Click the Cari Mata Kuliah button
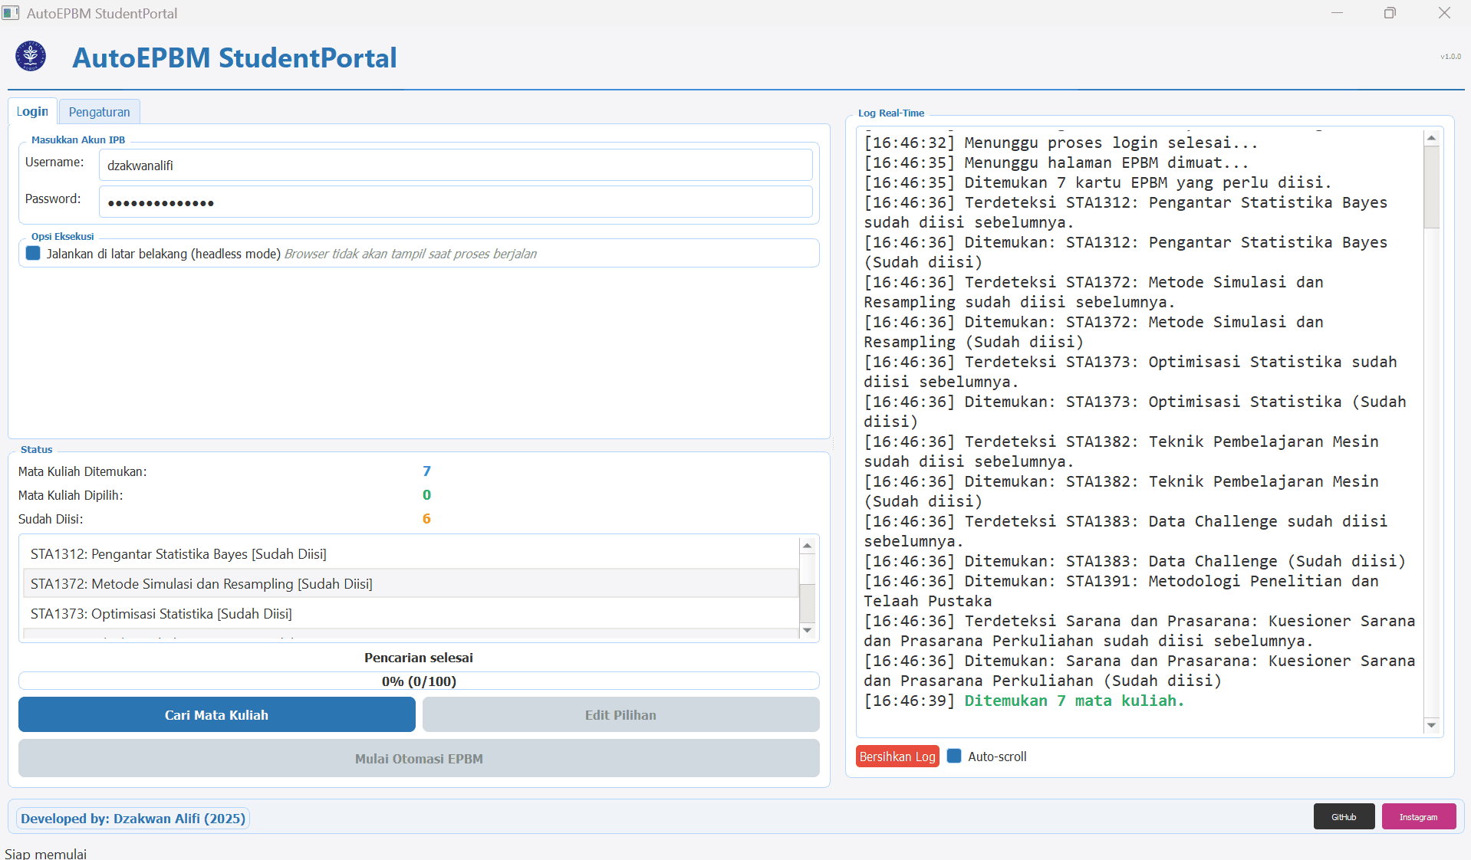1471x860 pixels. point(217,714)
